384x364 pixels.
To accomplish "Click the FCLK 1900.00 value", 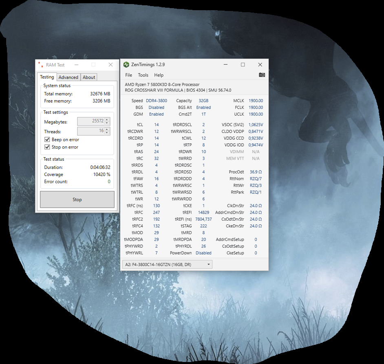I will point(256,107).
